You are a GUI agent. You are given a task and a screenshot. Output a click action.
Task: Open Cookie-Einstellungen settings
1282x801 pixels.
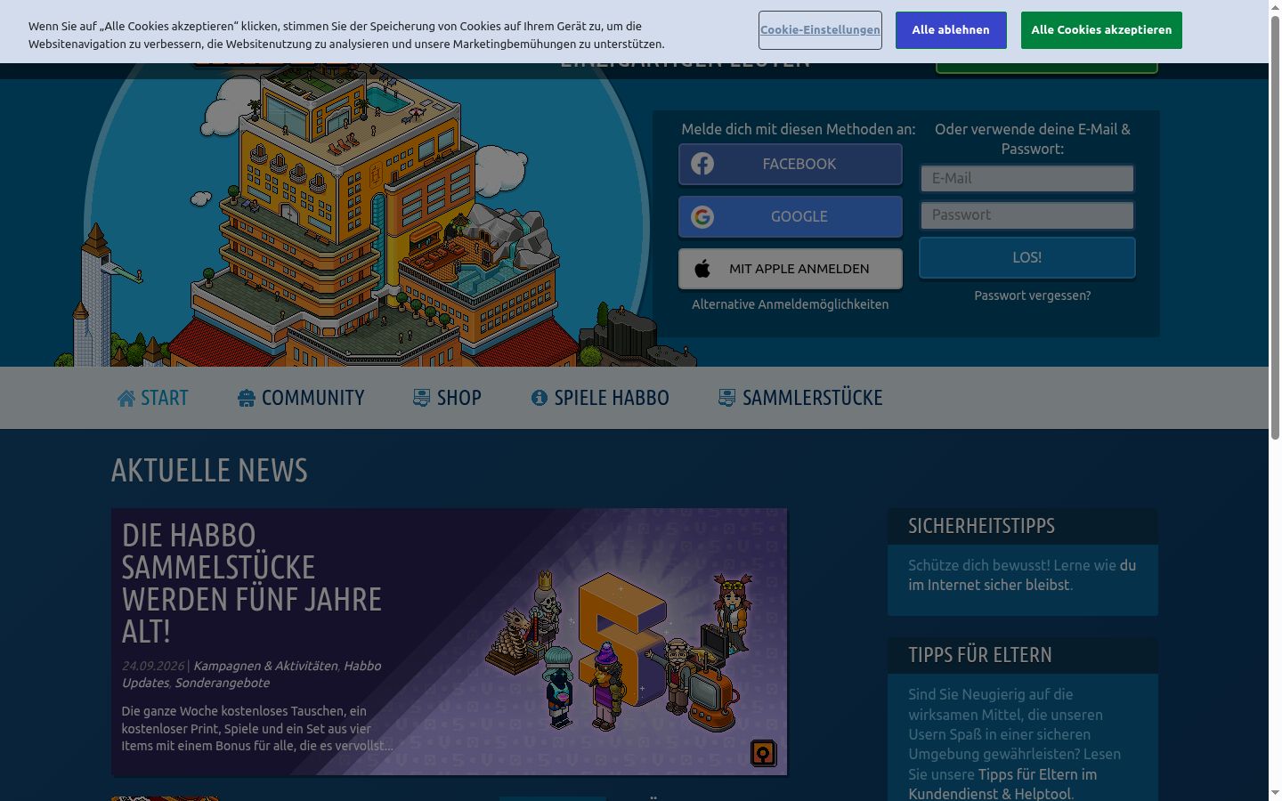coord(820,30)
